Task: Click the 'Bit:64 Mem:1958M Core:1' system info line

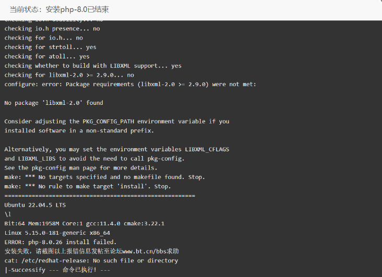Action: coord(85,224)
